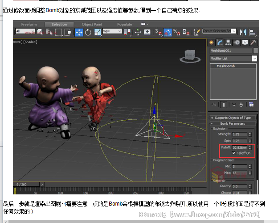This screenshot has width=278, height=223.
Task: Click the Spin value field
Action: [x=240, y=141]
